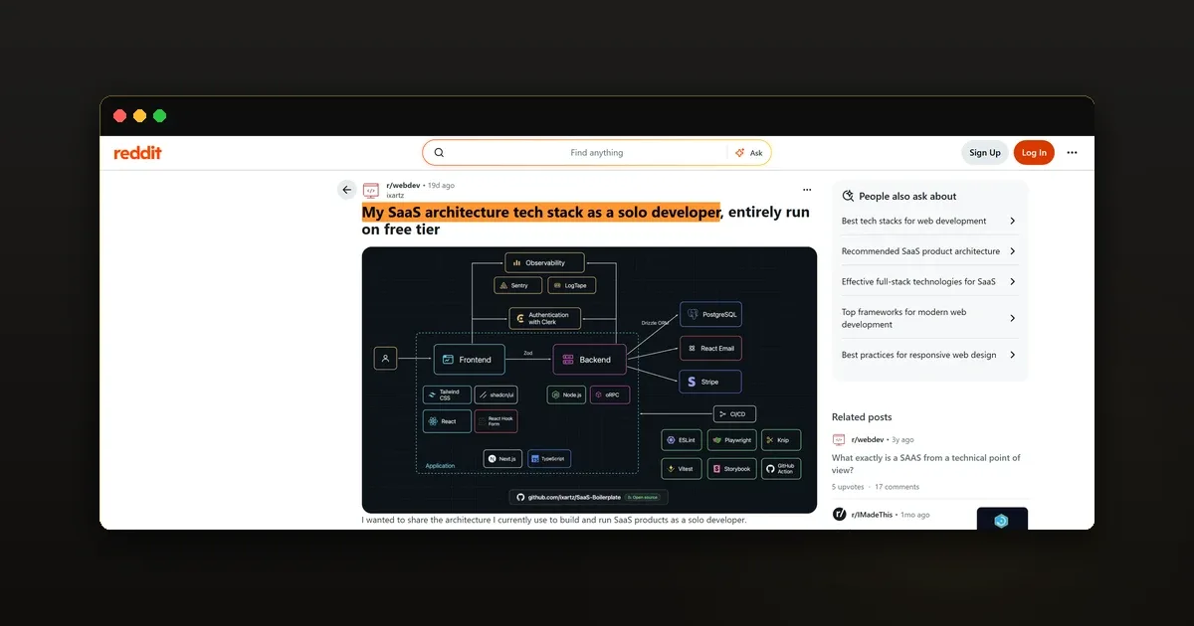Go back with the arrow button
Viewport: 1194px width, 626px height.
pyautogui.click(x=346, y=190)
